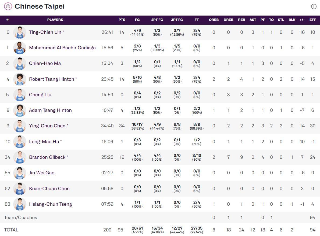Go to Chien-Hao Ma's profile
Viewport: 320px width, 236px height.
click(45, 63)
